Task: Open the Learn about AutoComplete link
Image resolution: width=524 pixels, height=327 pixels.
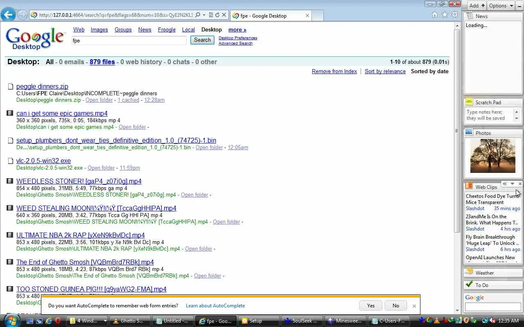Action: 215,306
